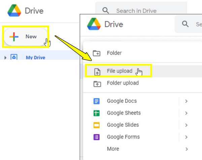Click the yellow Google Slides icon
The height and width of the screenshot is (160, 202).
[97, 125]
